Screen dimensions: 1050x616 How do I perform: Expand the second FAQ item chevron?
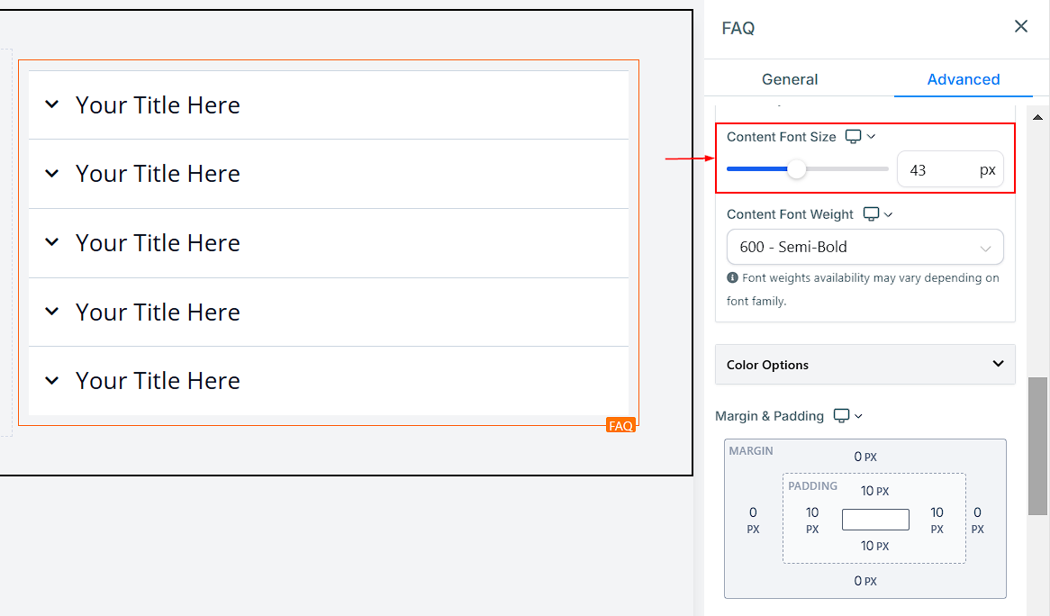(52, 173)
